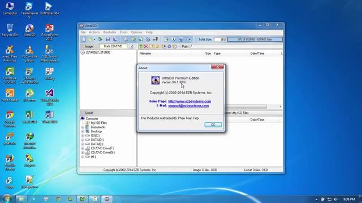
Task: Expand the (H:) drive node
Action: pyautogui.click(x=83, y=157)
